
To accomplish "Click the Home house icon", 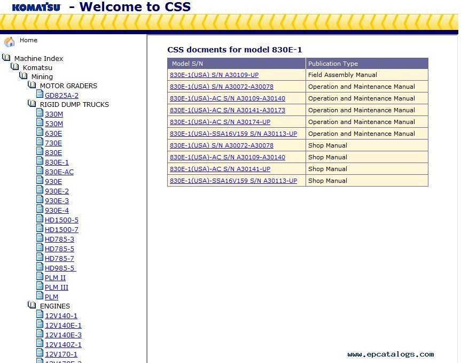I will point(10,42).
